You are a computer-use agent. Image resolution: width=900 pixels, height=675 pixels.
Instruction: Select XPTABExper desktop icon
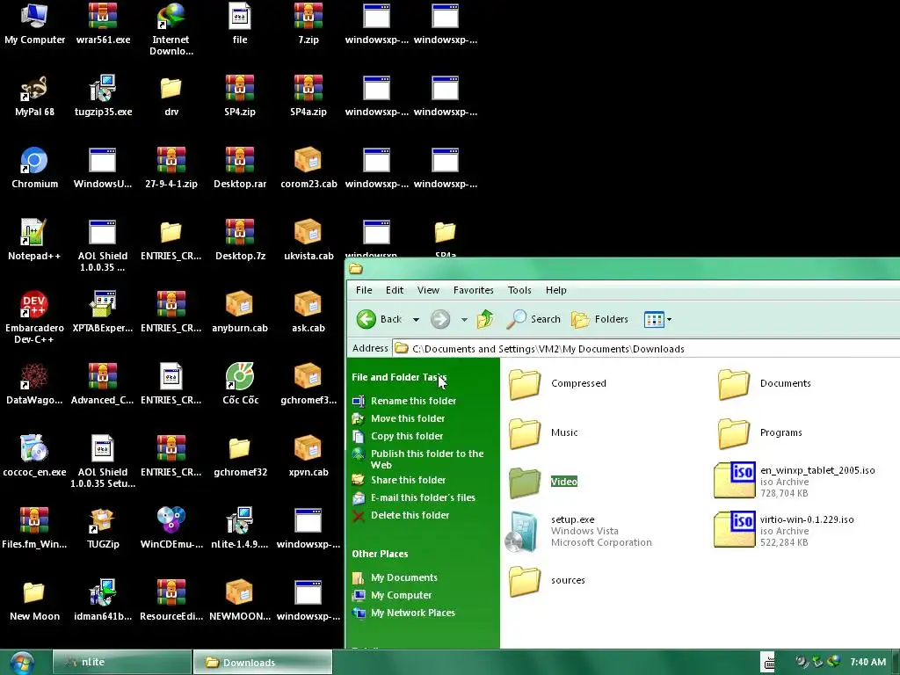(103, 312)
